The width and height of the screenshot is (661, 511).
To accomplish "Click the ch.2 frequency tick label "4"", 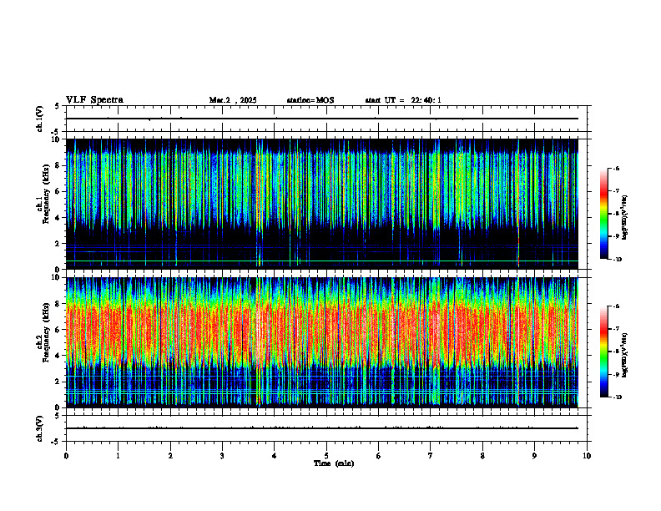I will point(58,356).
